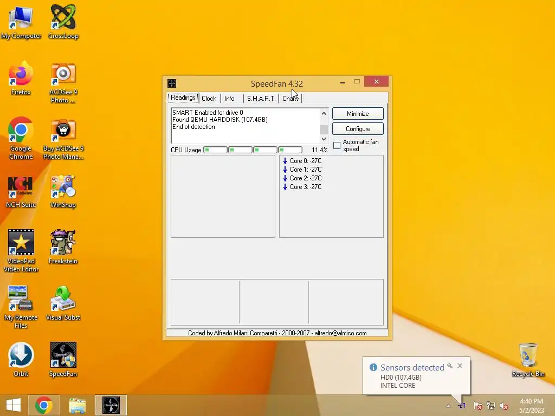Image resolution: width=555 pixels, height=416 pixels.
Task: Click first CPU Usage bar
Action: point(215,150)
